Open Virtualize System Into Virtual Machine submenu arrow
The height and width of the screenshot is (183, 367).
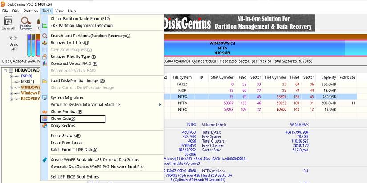(160, 105)
